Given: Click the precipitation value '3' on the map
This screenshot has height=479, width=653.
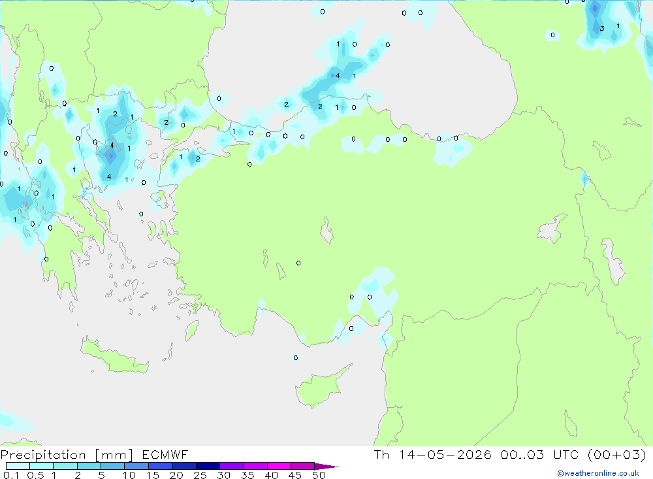Looking at the screenshot, I should click(602, 28).
